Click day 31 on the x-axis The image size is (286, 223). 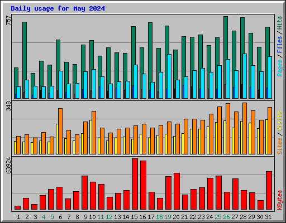tap(268, 217)
